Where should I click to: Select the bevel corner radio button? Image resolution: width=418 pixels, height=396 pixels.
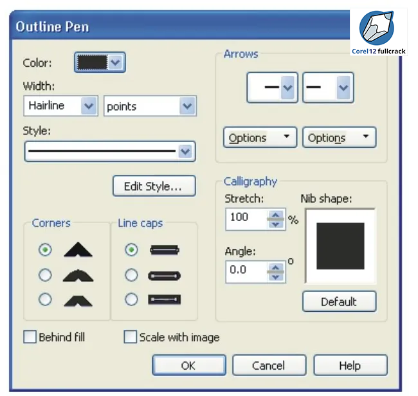click(x=45, y=299)
